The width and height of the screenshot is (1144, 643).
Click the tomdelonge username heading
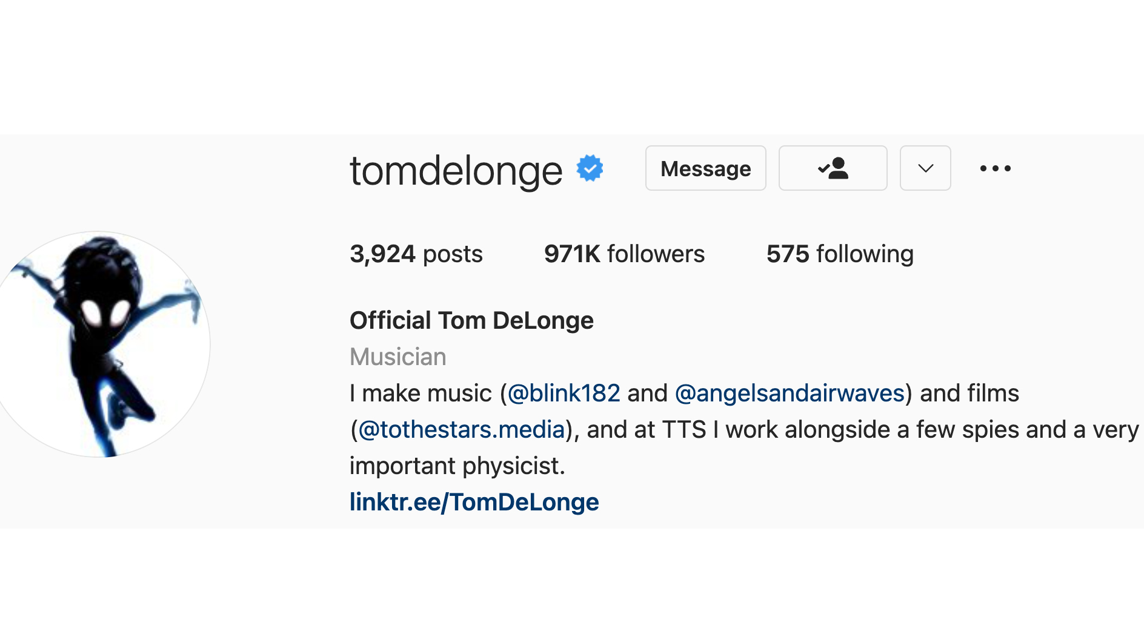coord(456,171)
